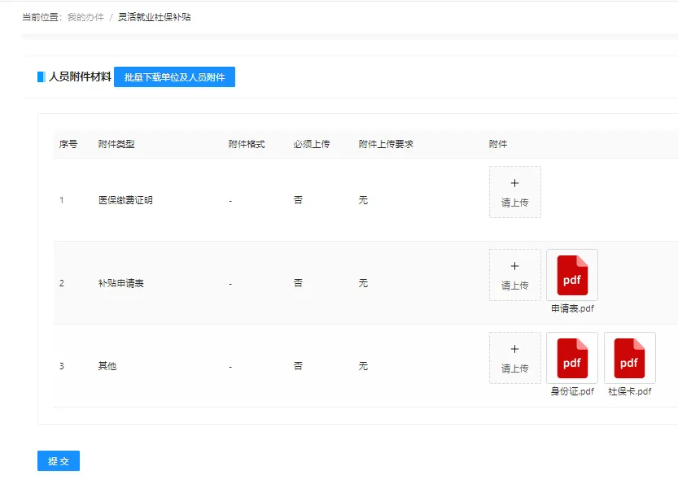This screenshot has width=678, height=484.
Task: Submit the form with 提交 button
Action: tap(59, 461)
